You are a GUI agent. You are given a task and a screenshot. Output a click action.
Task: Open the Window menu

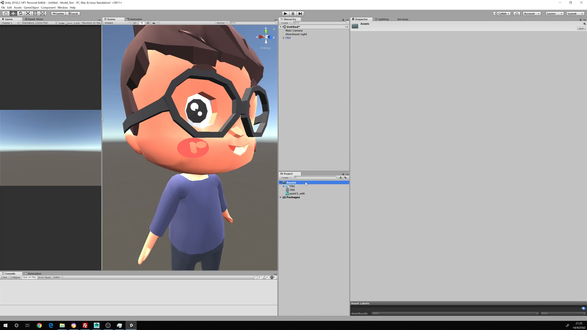(x=62, y=8)
